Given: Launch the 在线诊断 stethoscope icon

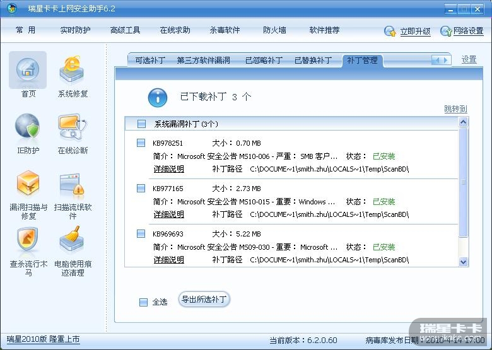Looking at the screenshot, I should pos(72,126).
